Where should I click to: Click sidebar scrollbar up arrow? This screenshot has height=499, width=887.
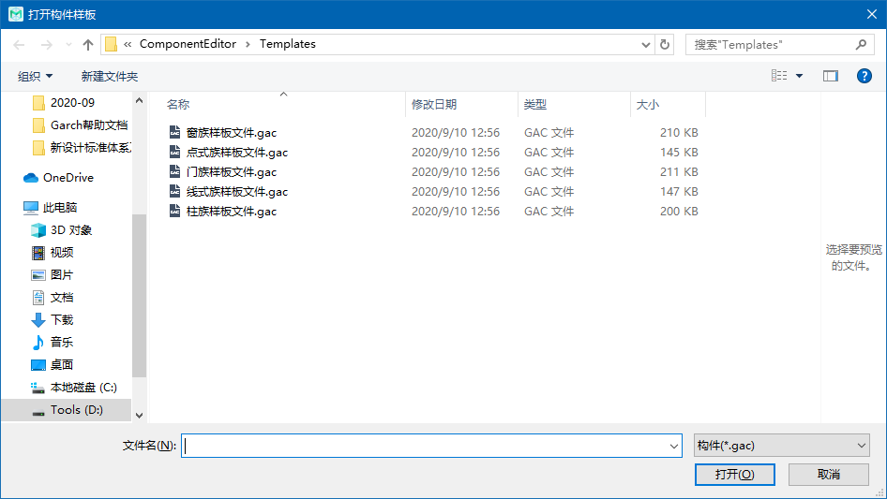(x=139, y=100)
